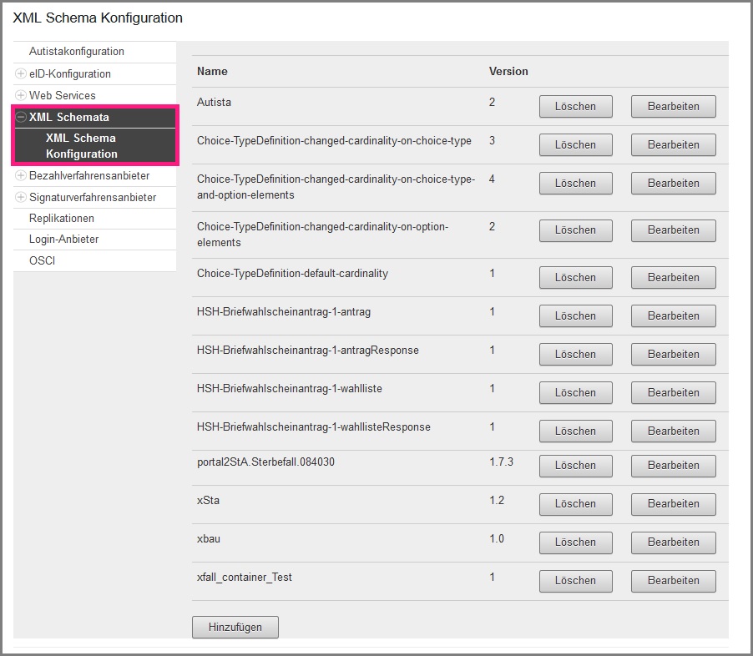Edit the xbau schema via Bearbeiten

pyautogui.click(x=673, y=542)
